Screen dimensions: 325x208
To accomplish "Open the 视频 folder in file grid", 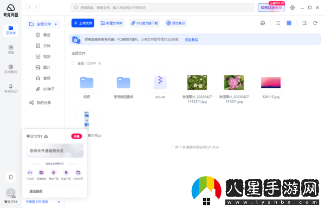I will point(87,83).
